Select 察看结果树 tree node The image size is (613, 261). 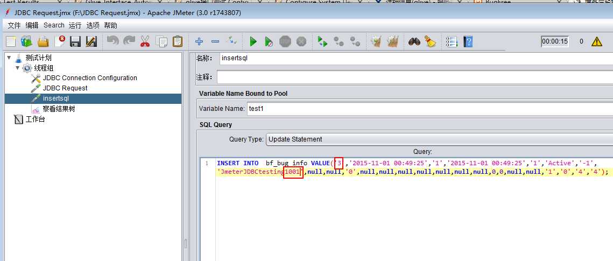pyautogui.click(x=59, y=109)
